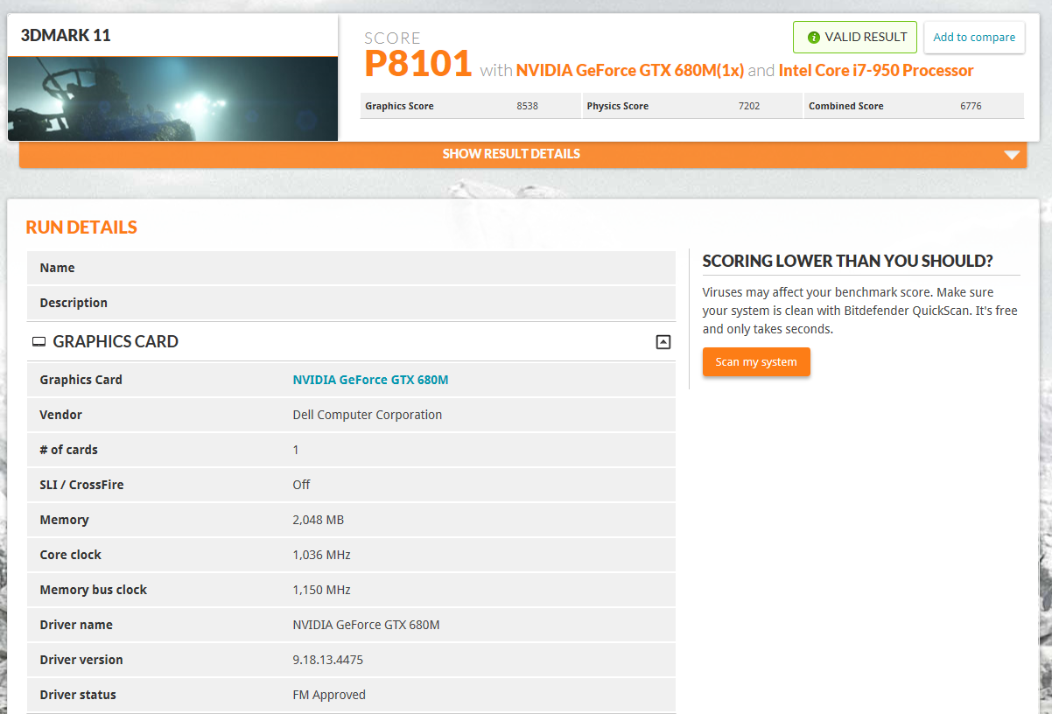This screenshot has height=714, width=1052.
Task: Click the white arrow on the orange bar
Action: click(x=1012, y=155)
